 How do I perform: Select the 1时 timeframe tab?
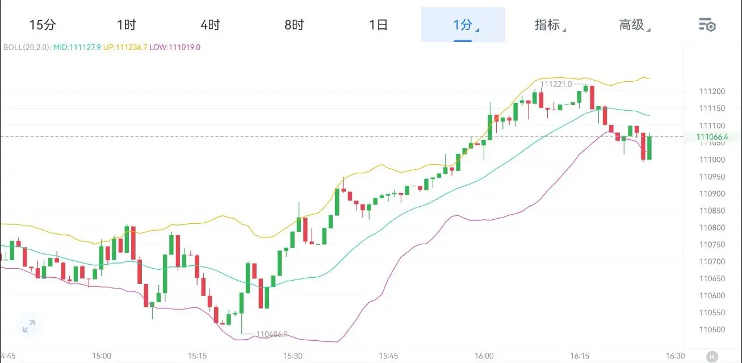coord(126,25)
